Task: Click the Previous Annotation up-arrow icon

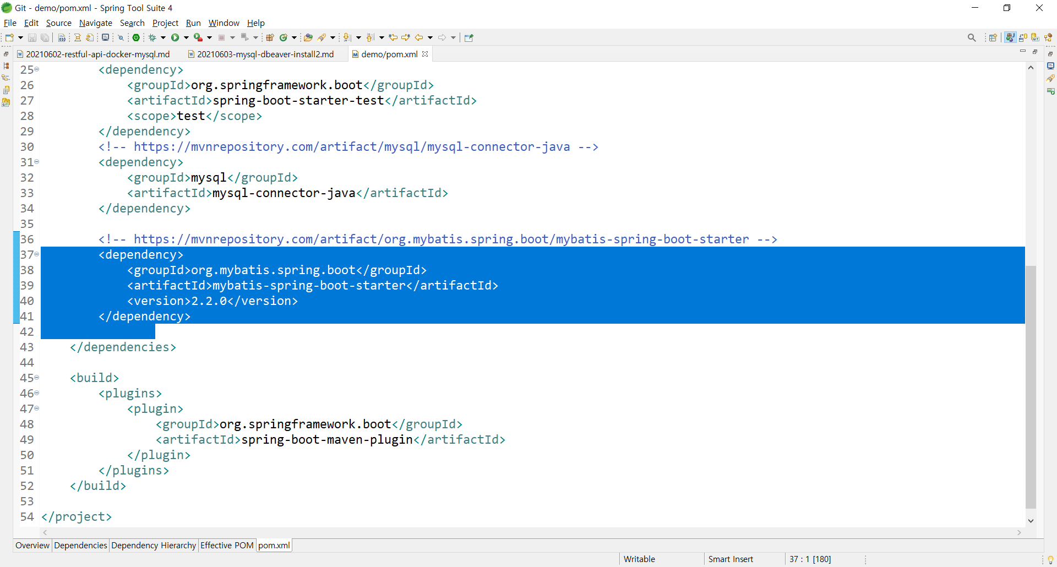Action: point(370,37)
